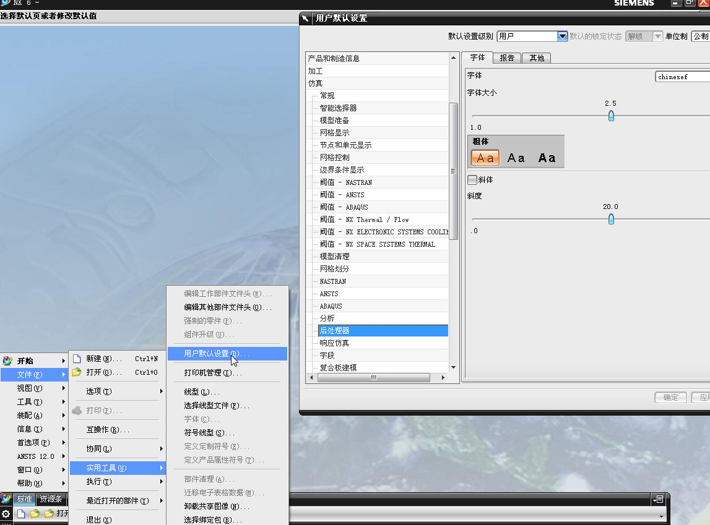
Task: Click the tree's horizontal scrollbar thumb
Action: click(x=373, y=378)
